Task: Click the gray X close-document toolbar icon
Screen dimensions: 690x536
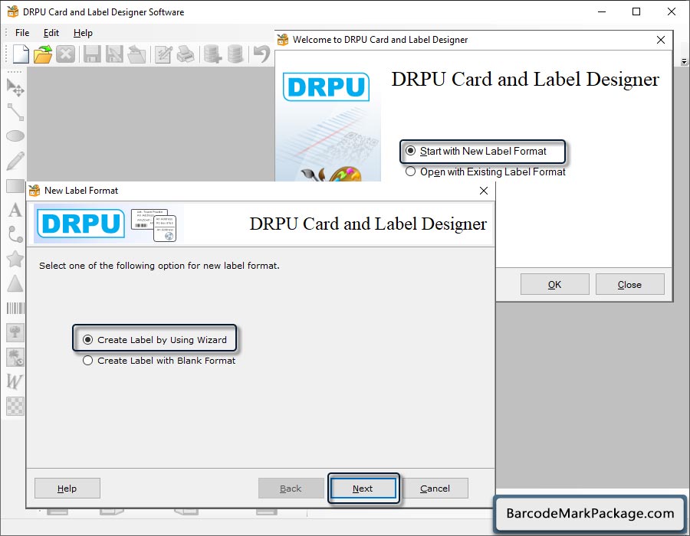Action: 66,54
